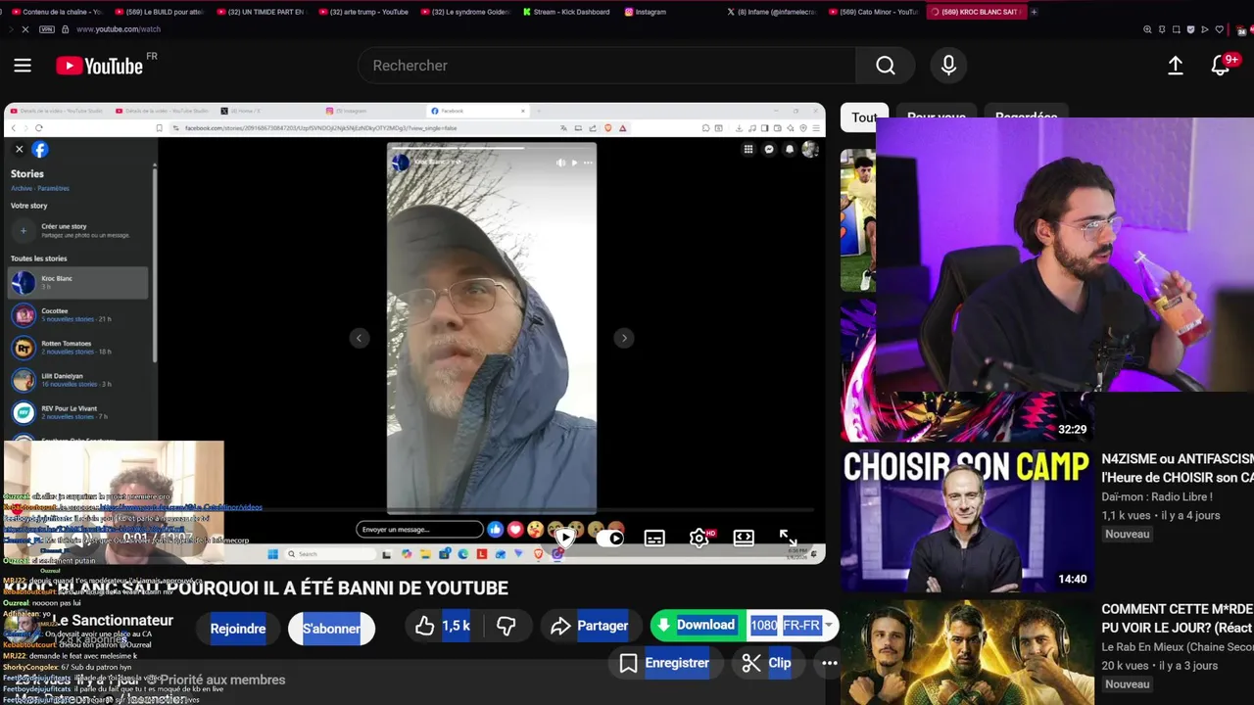Enter fullscreen in the video player

789,538
